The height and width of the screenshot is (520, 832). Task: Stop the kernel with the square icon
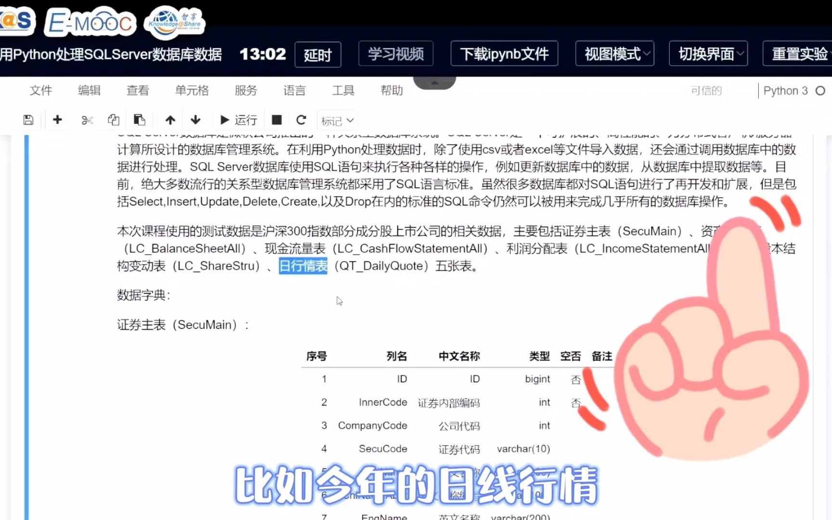(276, 120)
